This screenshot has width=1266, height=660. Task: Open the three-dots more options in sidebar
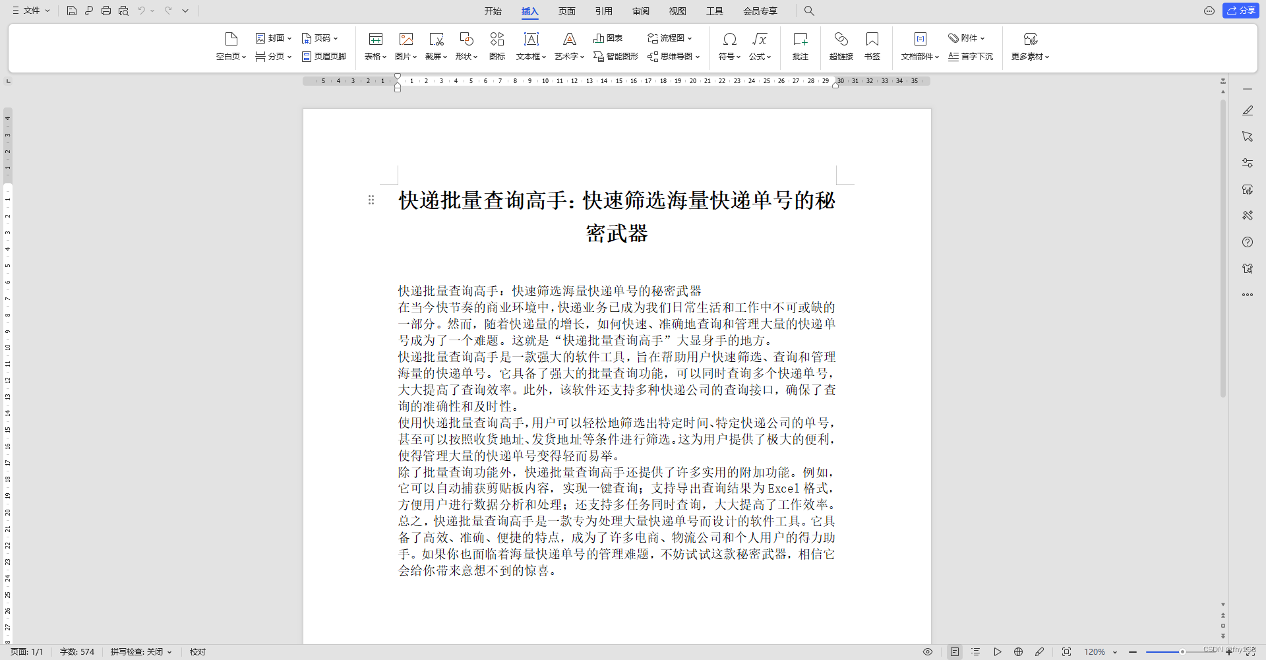1248,295
